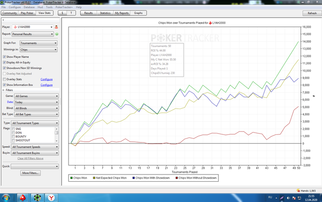The image size is (322, 202).
Task: Click the blue Chips Won With Showdown swatch
Action: [x=133, y=178]
